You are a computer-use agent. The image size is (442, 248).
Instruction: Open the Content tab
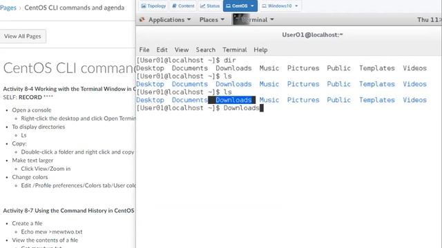pyautogui.click(x=183, y=6)
